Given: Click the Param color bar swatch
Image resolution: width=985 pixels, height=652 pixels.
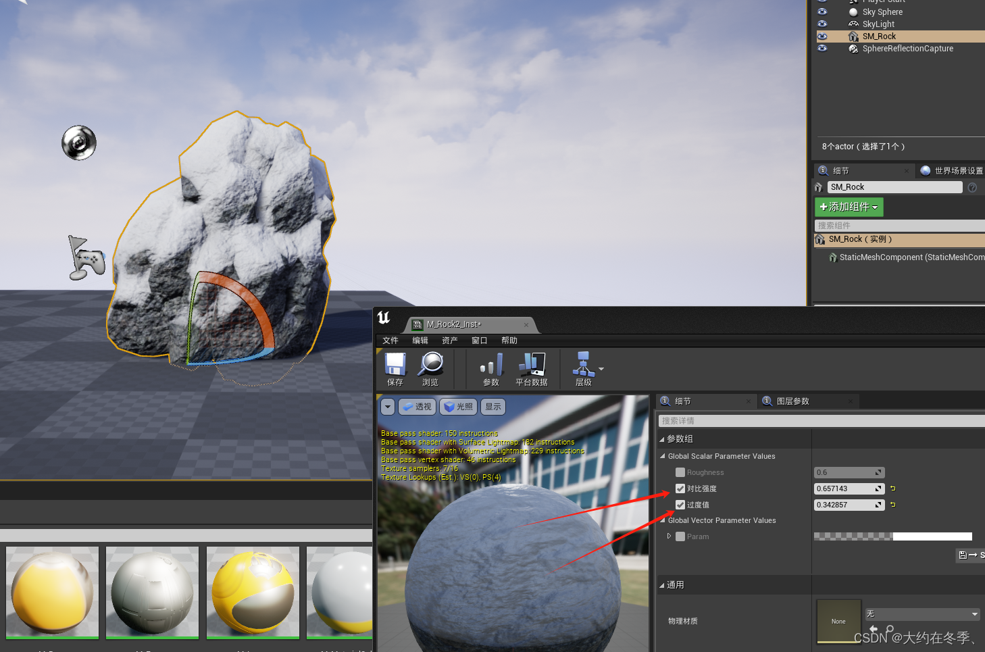Looking at the screenshot, I should click(x=893, y=536).
